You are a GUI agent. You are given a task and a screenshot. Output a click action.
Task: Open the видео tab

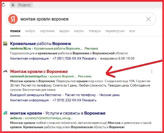pyautogui.click(x=64, y=31)
